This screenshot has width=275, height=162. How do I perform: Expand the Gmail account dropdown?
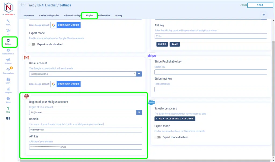[x=139, y=74]
